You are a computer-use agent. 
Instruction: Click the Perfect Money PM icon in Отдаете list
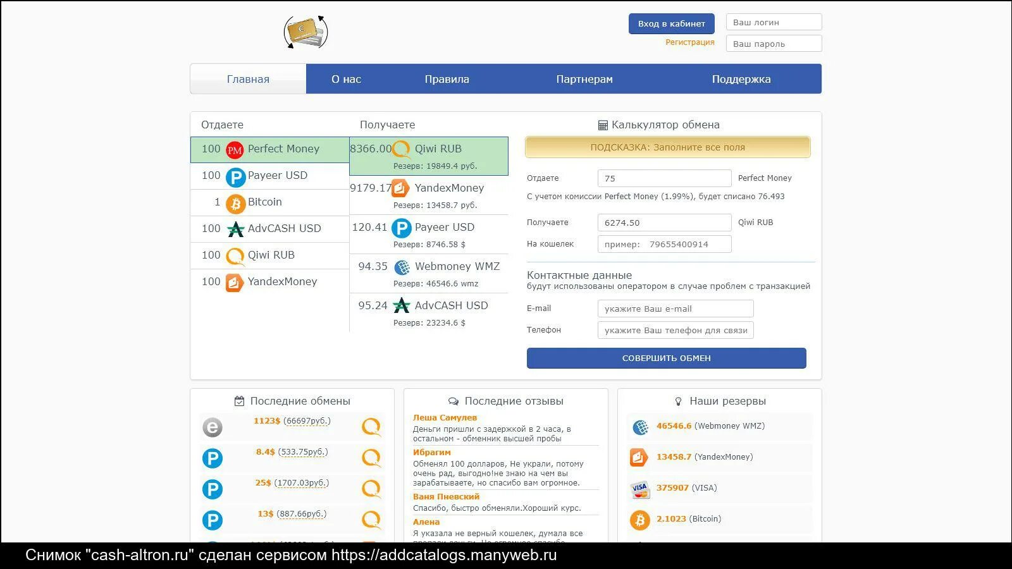tap(235, 150)
